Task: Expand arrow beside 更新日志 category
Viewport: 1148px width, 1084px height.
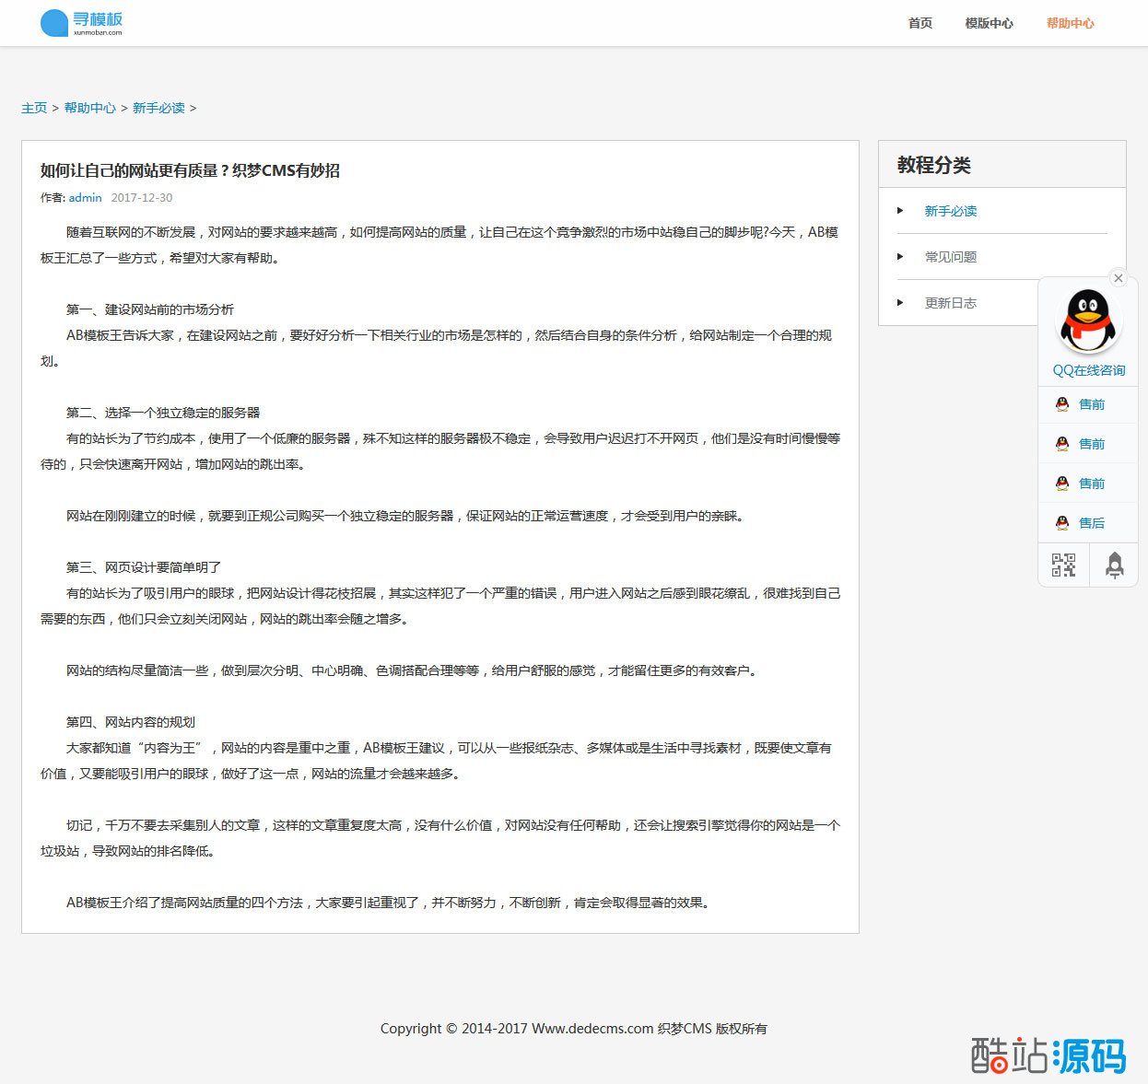Action: coord(900,303)
